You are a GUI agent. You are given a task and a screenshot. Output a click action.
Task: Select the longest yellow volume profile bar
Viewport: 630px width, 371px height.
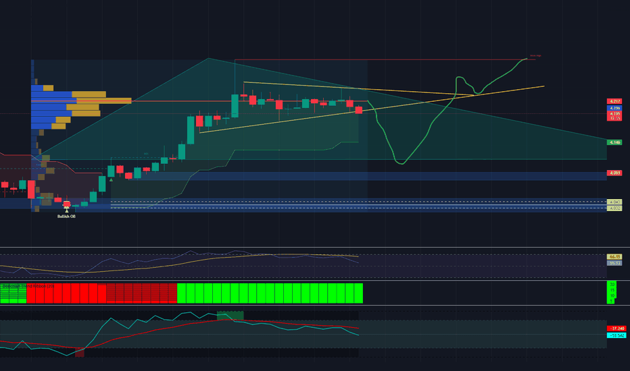click(104, 101)
